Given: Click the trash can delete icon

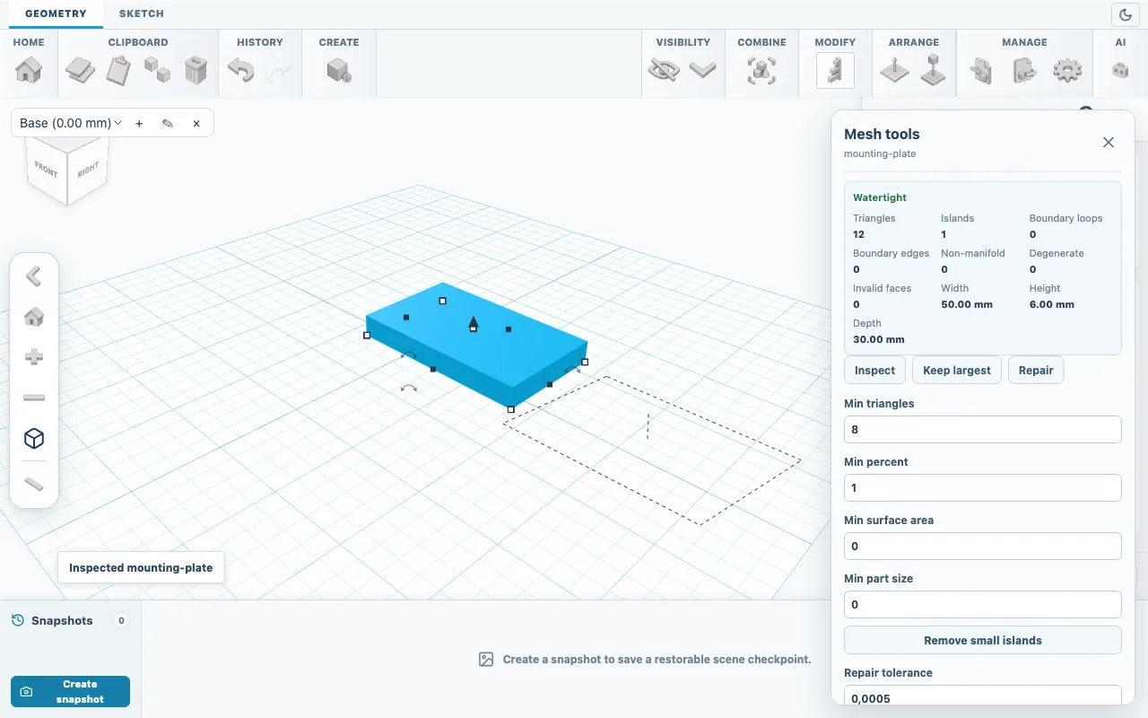Looking at the screenshot, I should pyautogui.click(x=196, y=70).
